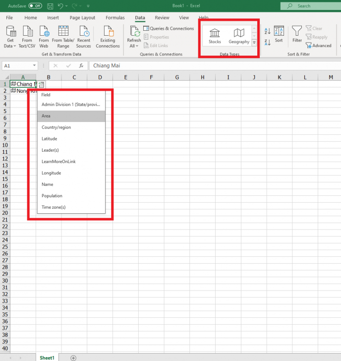Select Longitude field
This screenshot has height=361, width=341.
[x=71, y=173]
